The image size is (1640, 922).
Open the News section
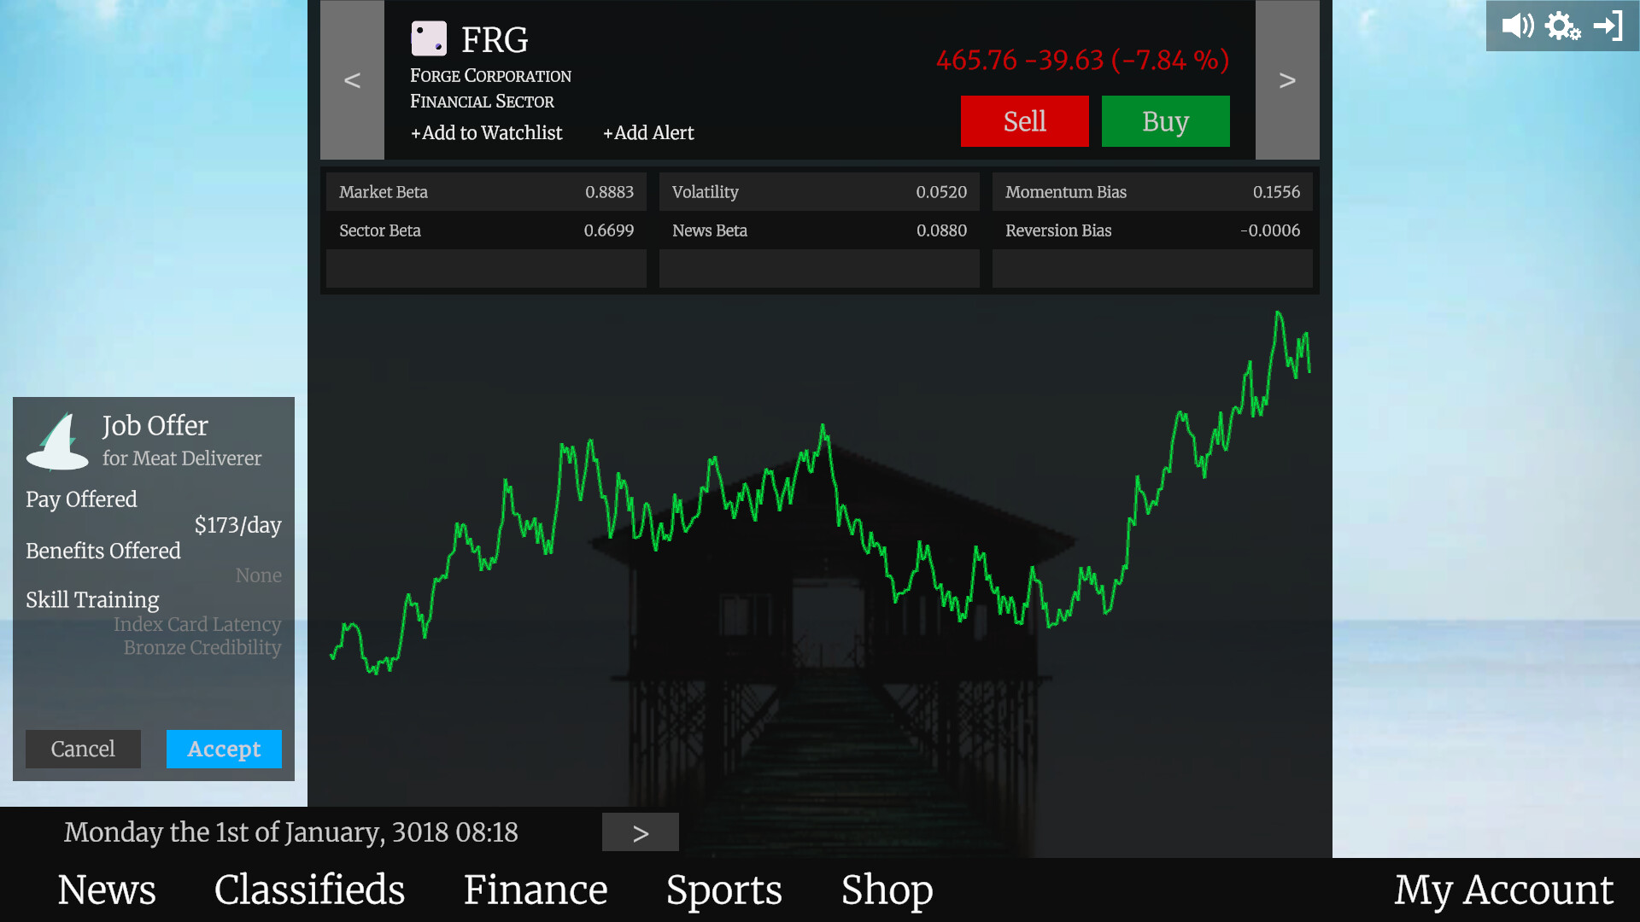(106, 890)
